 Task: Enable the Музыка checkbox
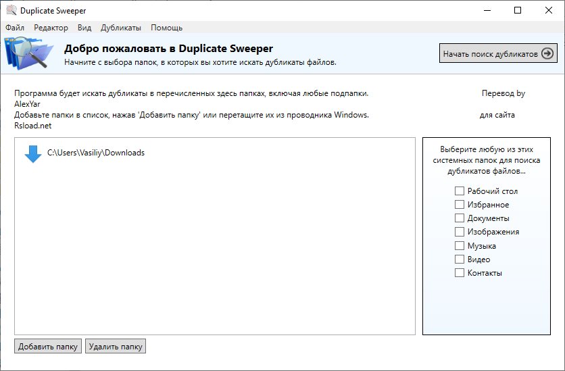point(460,246)
